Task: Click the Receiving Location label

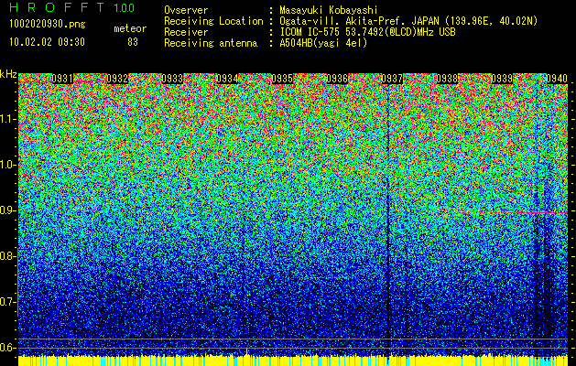Action: (x=213, y=21)
